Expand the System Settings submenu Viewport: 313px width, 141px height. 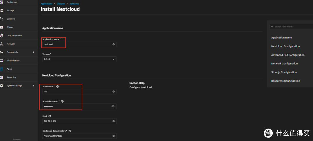click(33, 86)
